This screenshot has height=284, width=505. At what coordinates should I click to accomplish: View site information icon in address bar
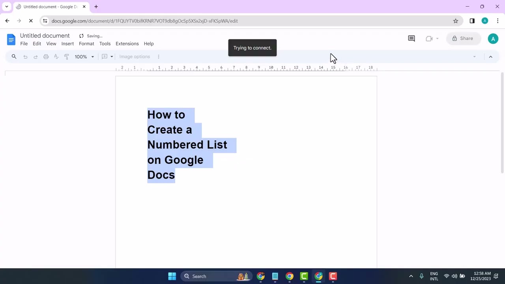pyautogui.click(x=45, y=21)
